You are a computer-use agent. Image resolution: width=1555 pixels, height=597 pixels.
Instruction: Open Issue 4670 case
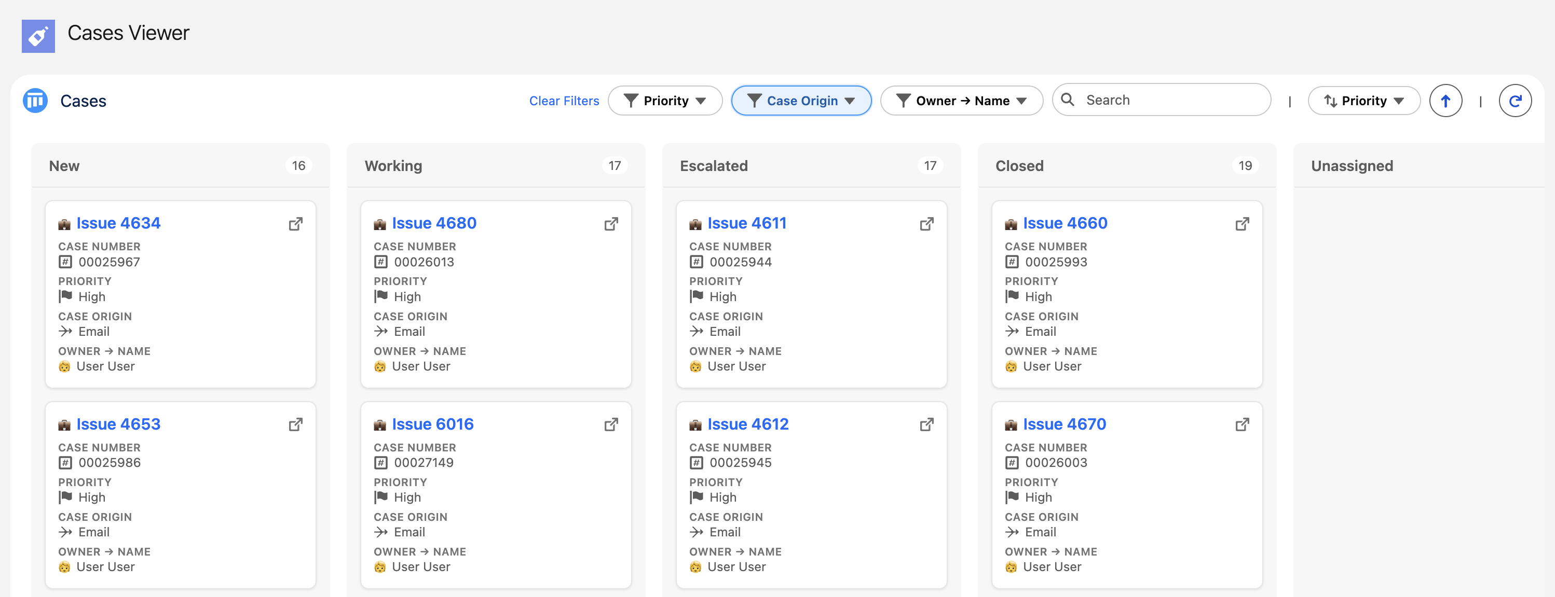click(1064, 424)
